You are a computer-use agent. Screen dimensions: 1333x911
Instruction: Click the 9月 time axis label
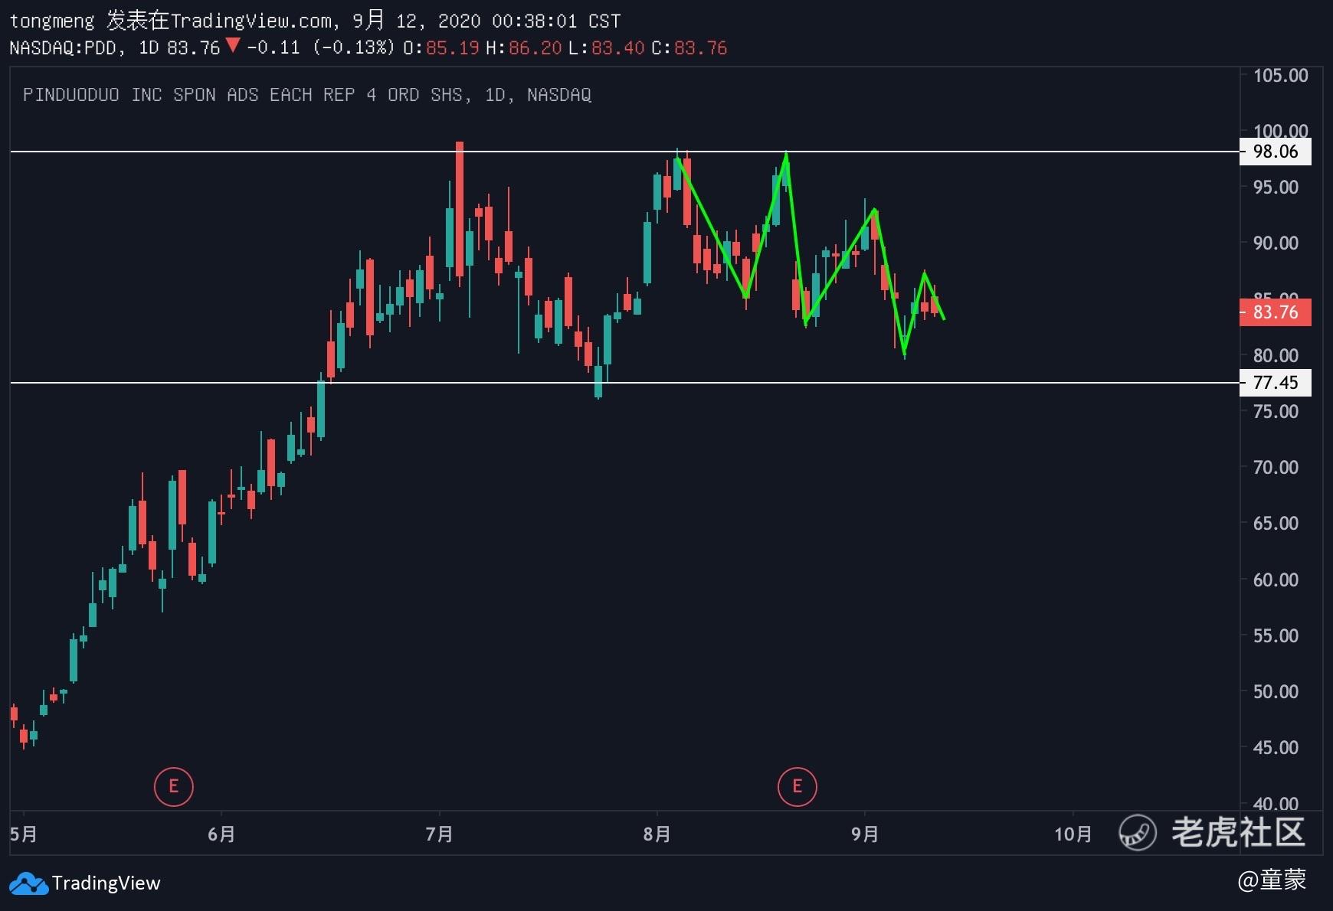864,834
